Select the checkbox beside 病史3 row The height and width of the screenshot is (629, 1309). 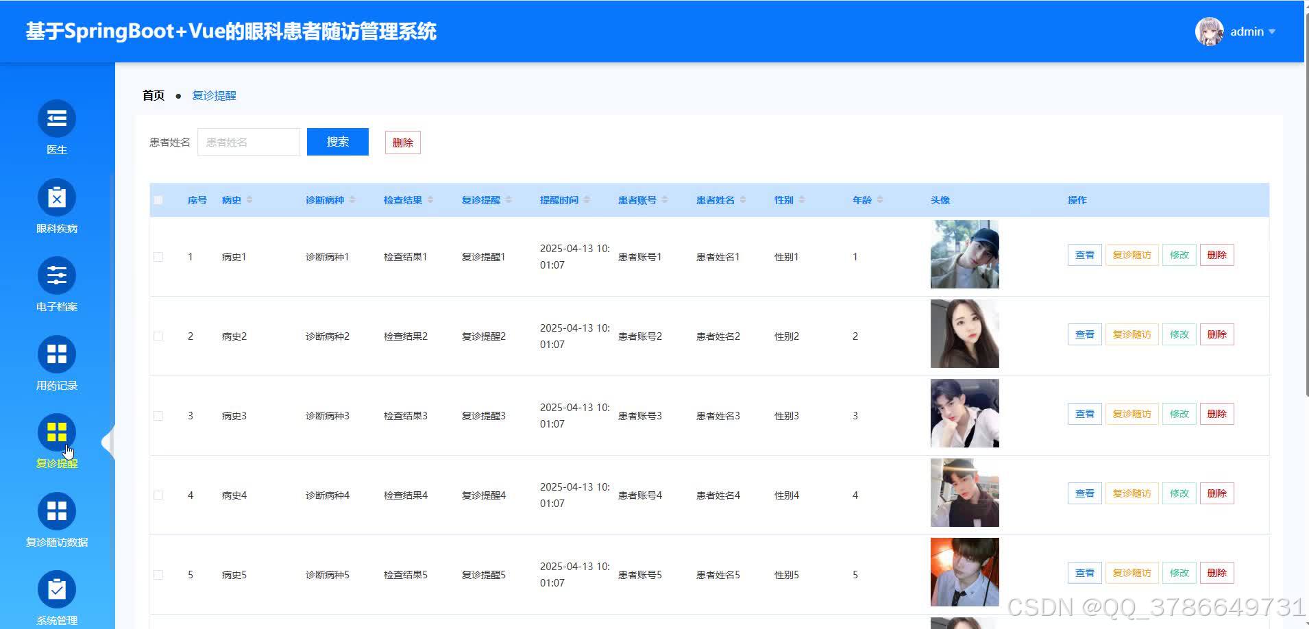[158, 415]
